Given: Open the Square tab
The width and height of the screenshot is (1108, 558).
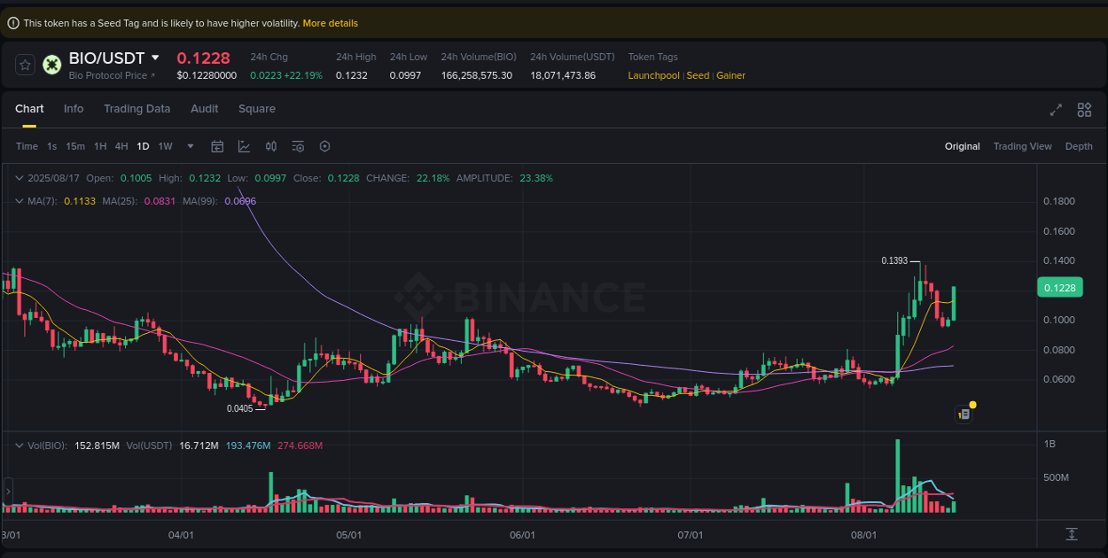Looking at the screenshot, I should click(257, 108).
